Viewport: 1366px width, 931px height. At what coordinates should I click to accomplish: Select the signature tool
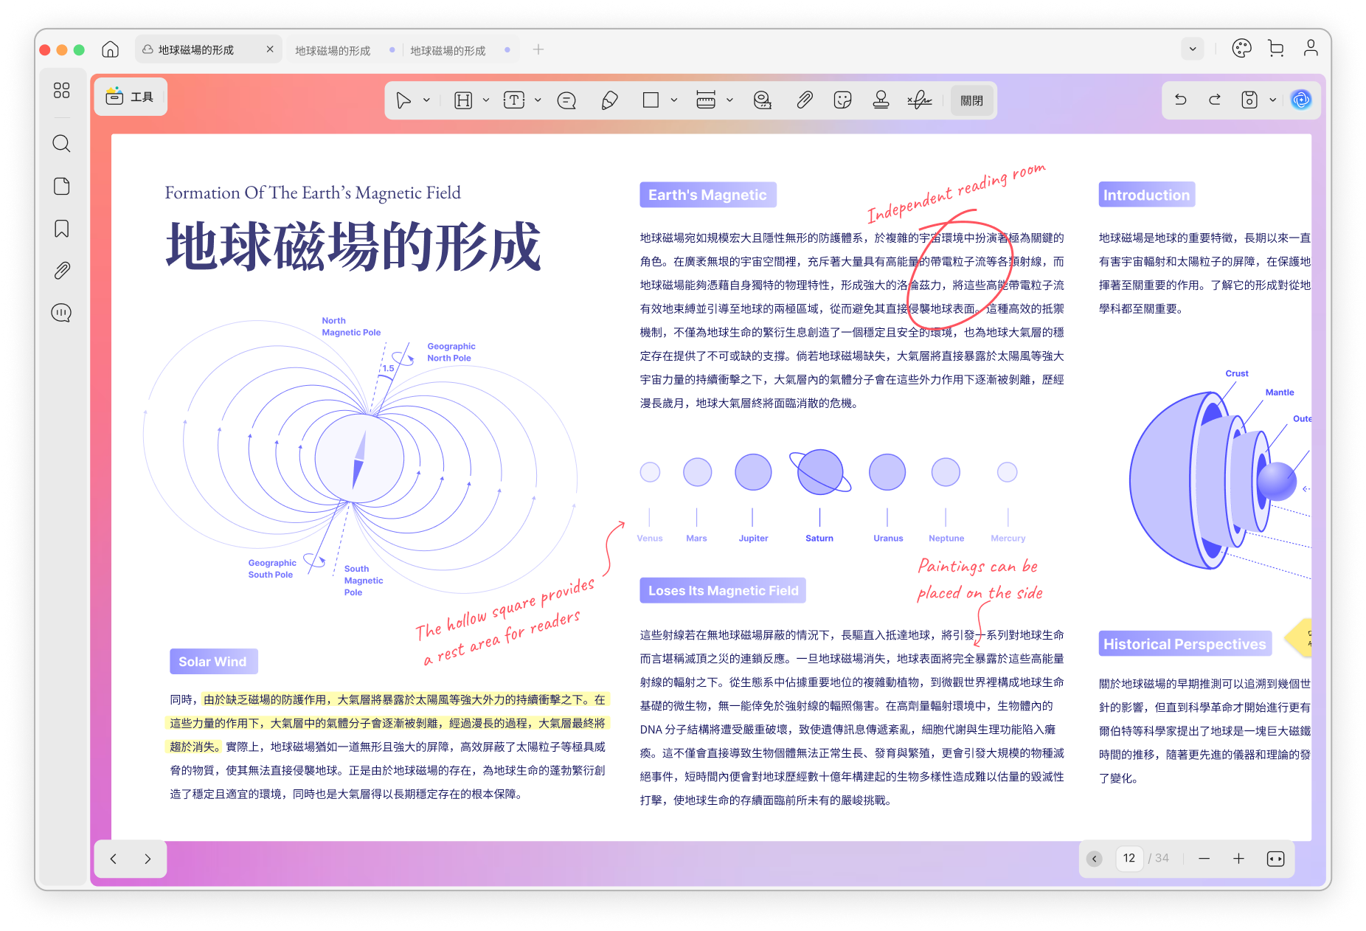(x=920, y=100)
